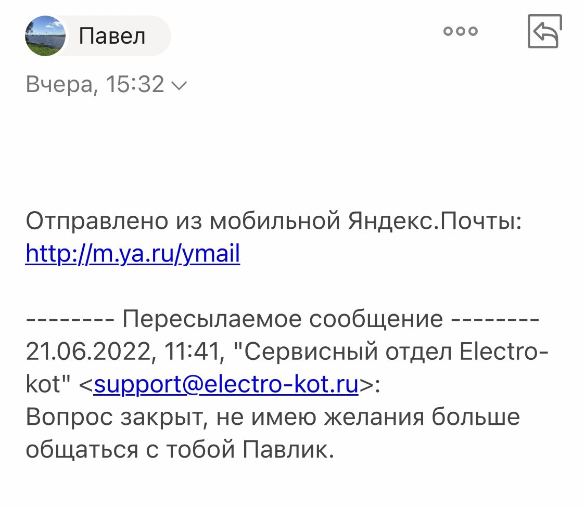Tap the reply arrow icon
The width and height of the screenshot is (585, 508).
point(545,31)
